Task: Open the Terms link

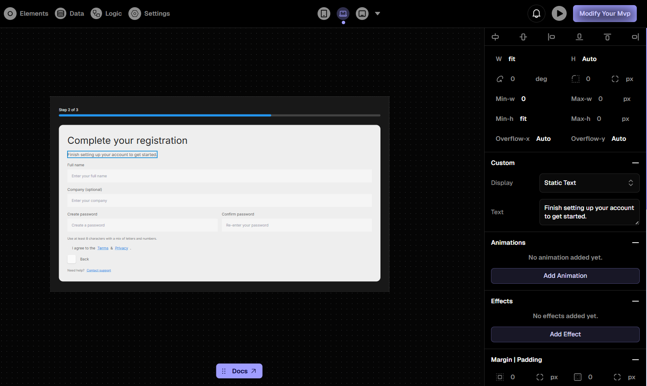Action: (x=103, y=248)
